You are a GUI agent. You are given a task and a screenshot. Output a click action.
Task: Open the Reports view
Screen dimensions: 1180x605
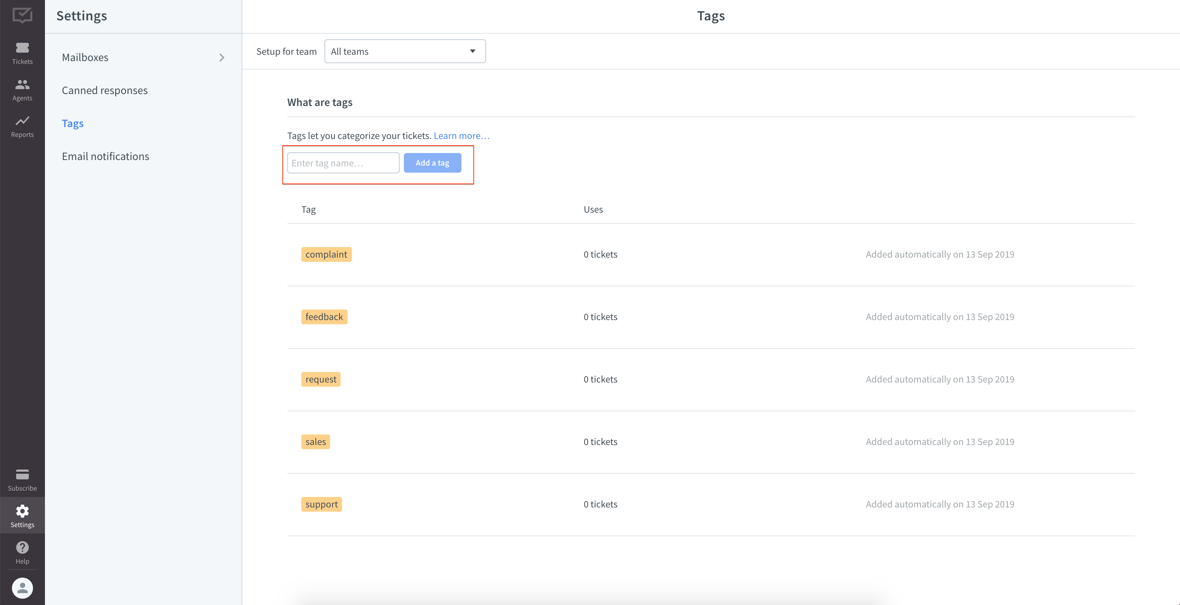(22, 126)
